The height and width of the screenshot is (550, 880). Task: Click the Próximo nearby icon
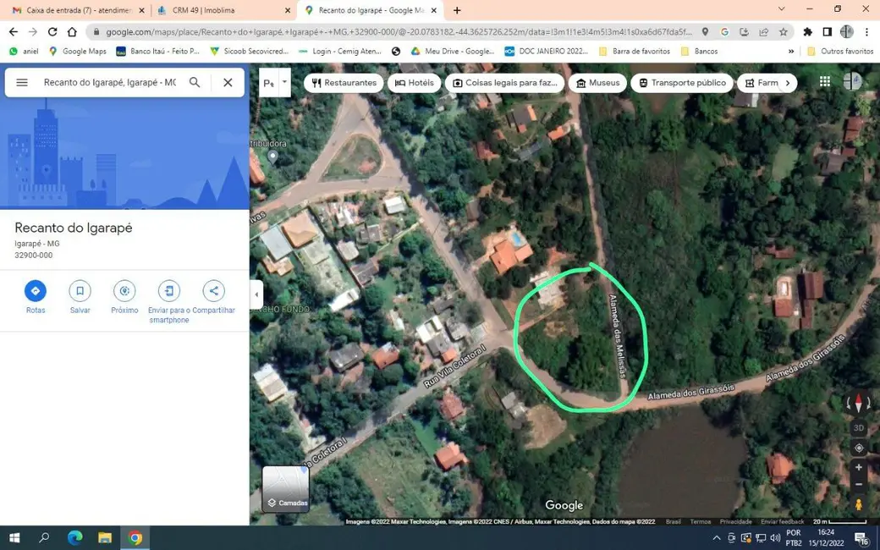124,291
